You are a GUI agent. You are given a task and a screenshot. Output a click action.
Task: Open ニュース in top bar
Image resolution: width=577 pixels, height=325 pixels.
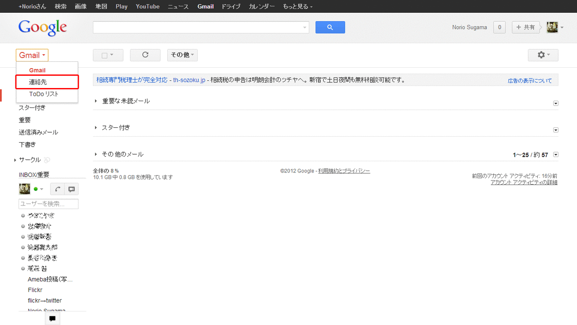pos(178,6)
